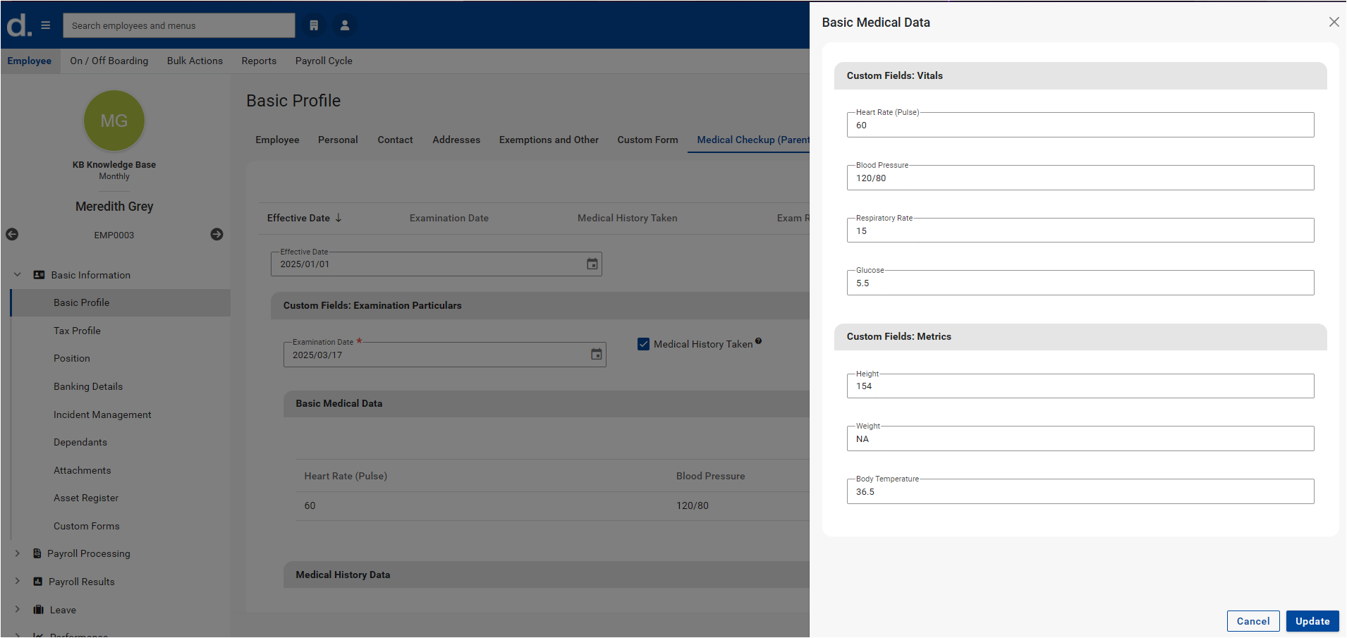Toggle Medical History Taken checkbox
Viewport: 1347px width, 638px height.
[643, 344]
